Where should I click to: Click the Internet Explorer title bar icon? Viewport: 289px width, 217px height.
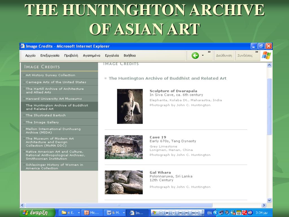coord(23,46)
